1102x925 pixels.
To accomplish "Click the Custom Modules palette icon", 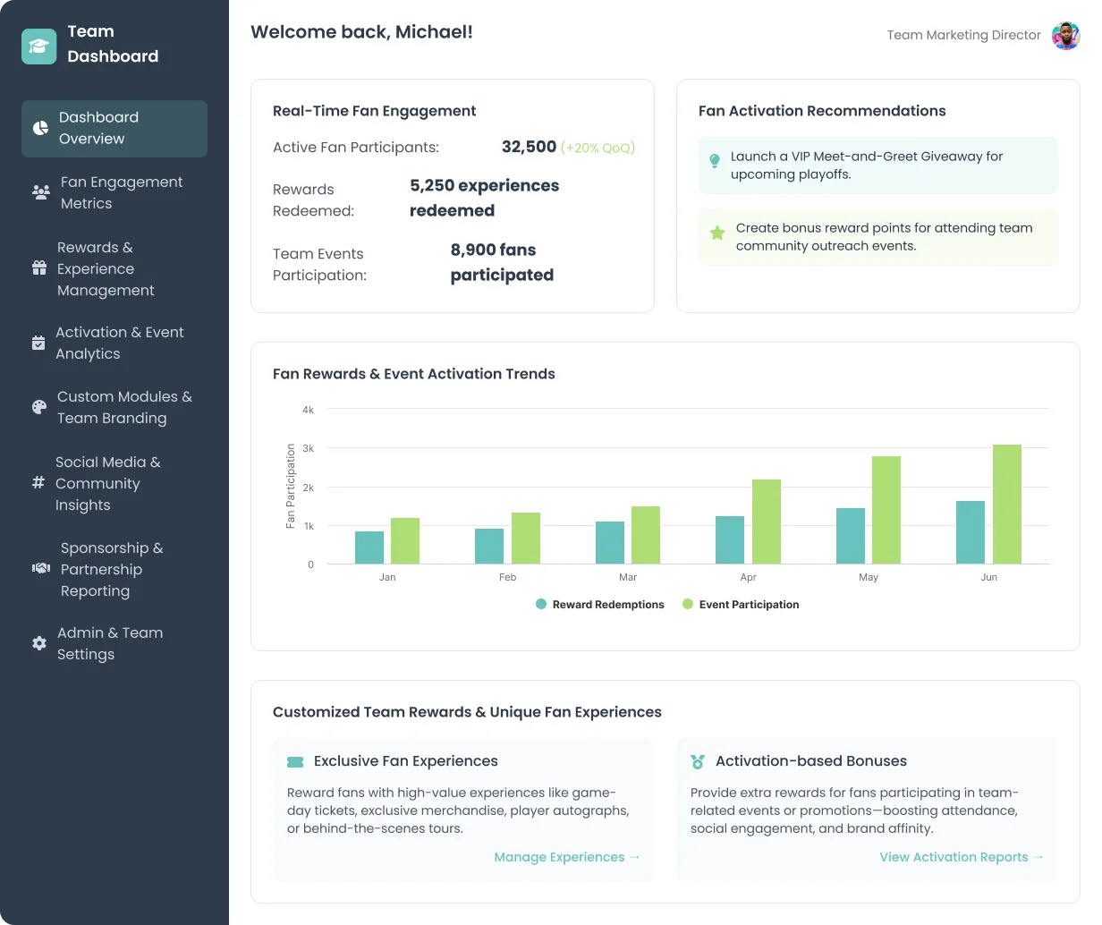I will [38, 407].
